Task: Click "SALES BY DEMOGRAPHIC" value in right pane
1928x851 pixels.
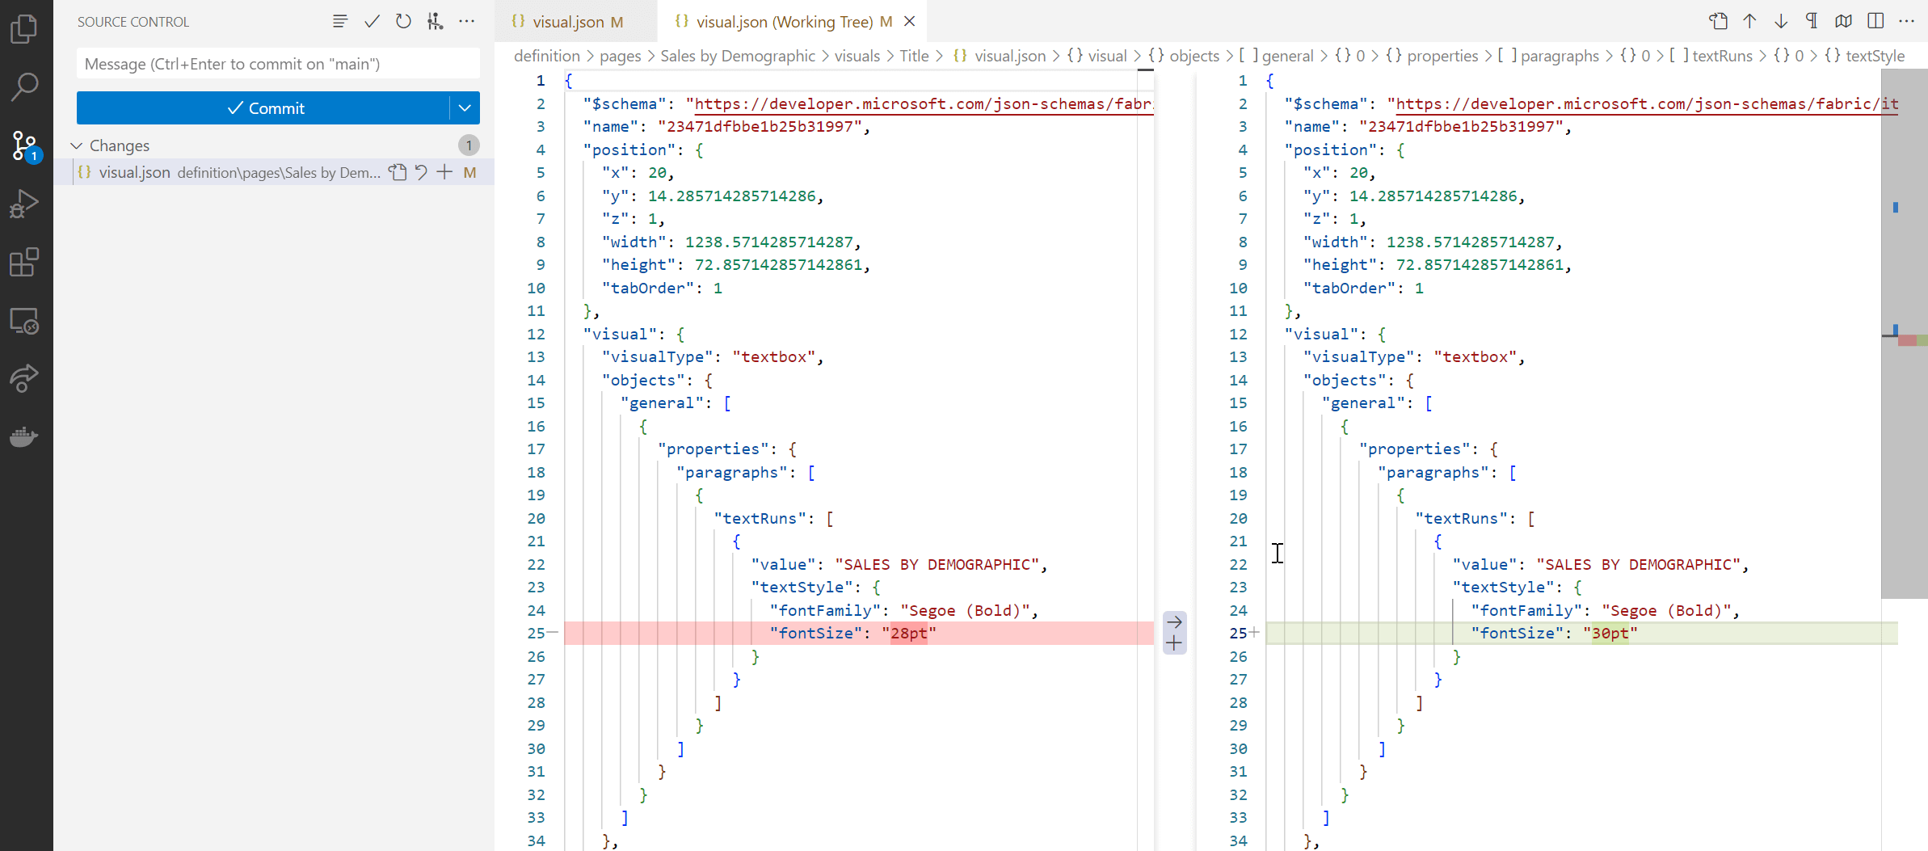Action: click(x=1638, y=565)
